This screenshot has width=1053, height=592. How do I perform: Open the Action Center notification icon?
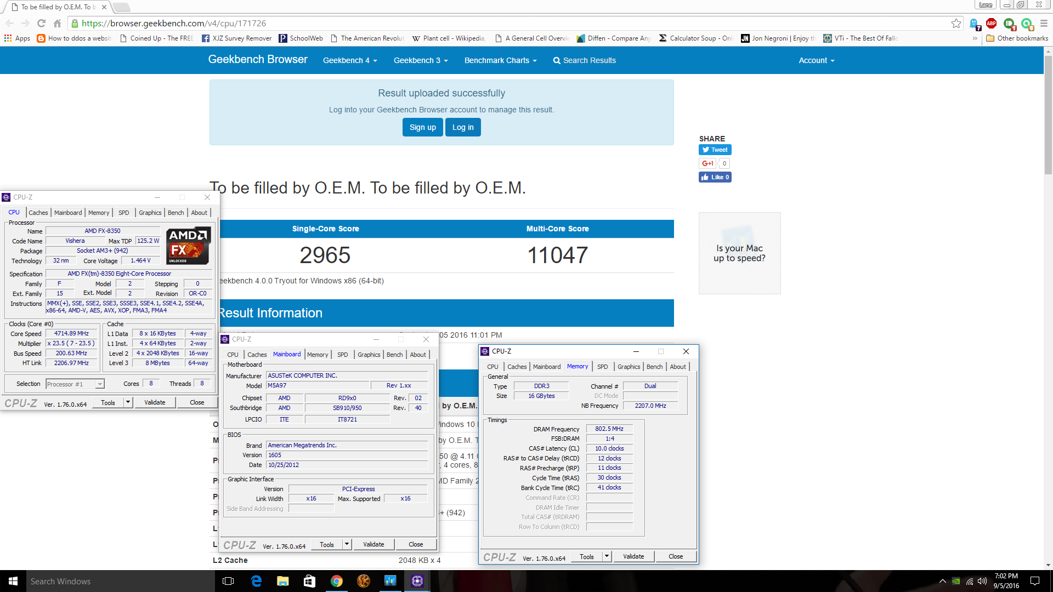(x=1035, y=581)
